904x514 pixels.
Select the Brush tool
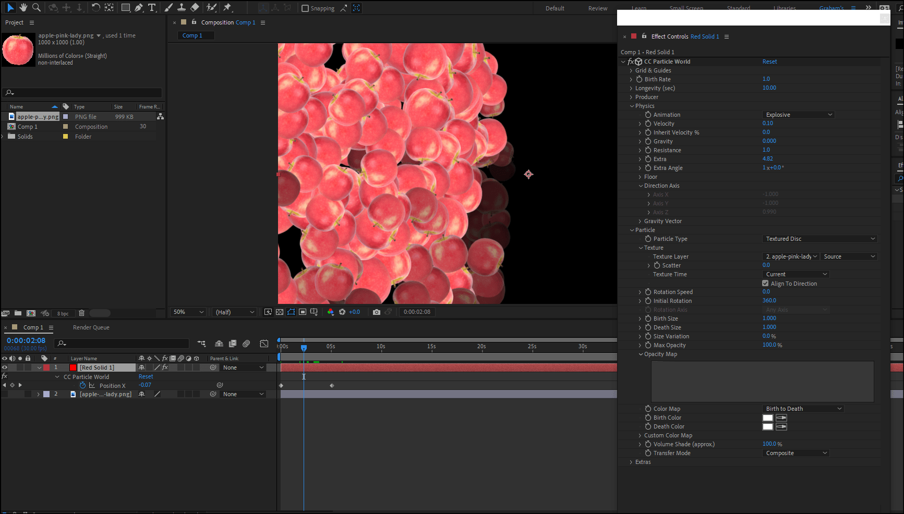click(168, 7)
